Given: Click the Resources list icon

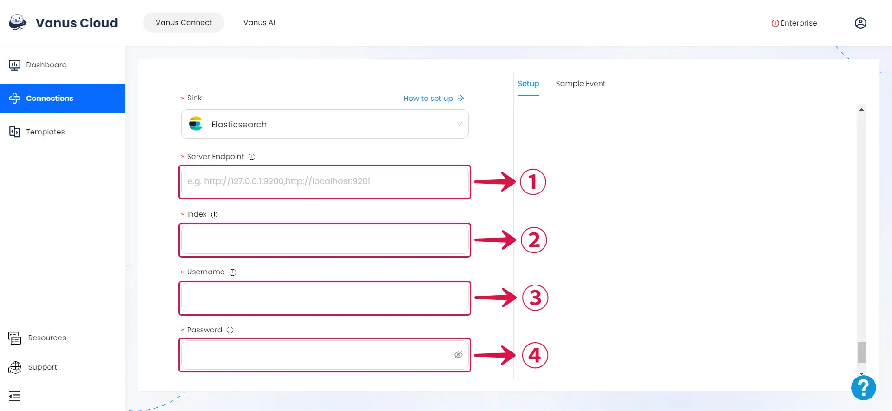Looking at the screenshot, I should point(15,338).
